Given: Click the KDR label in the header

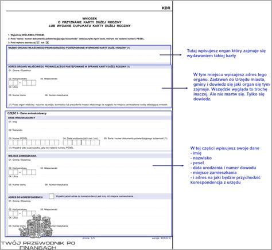Looking at the screenshot, I should click(x=166, y=8).
